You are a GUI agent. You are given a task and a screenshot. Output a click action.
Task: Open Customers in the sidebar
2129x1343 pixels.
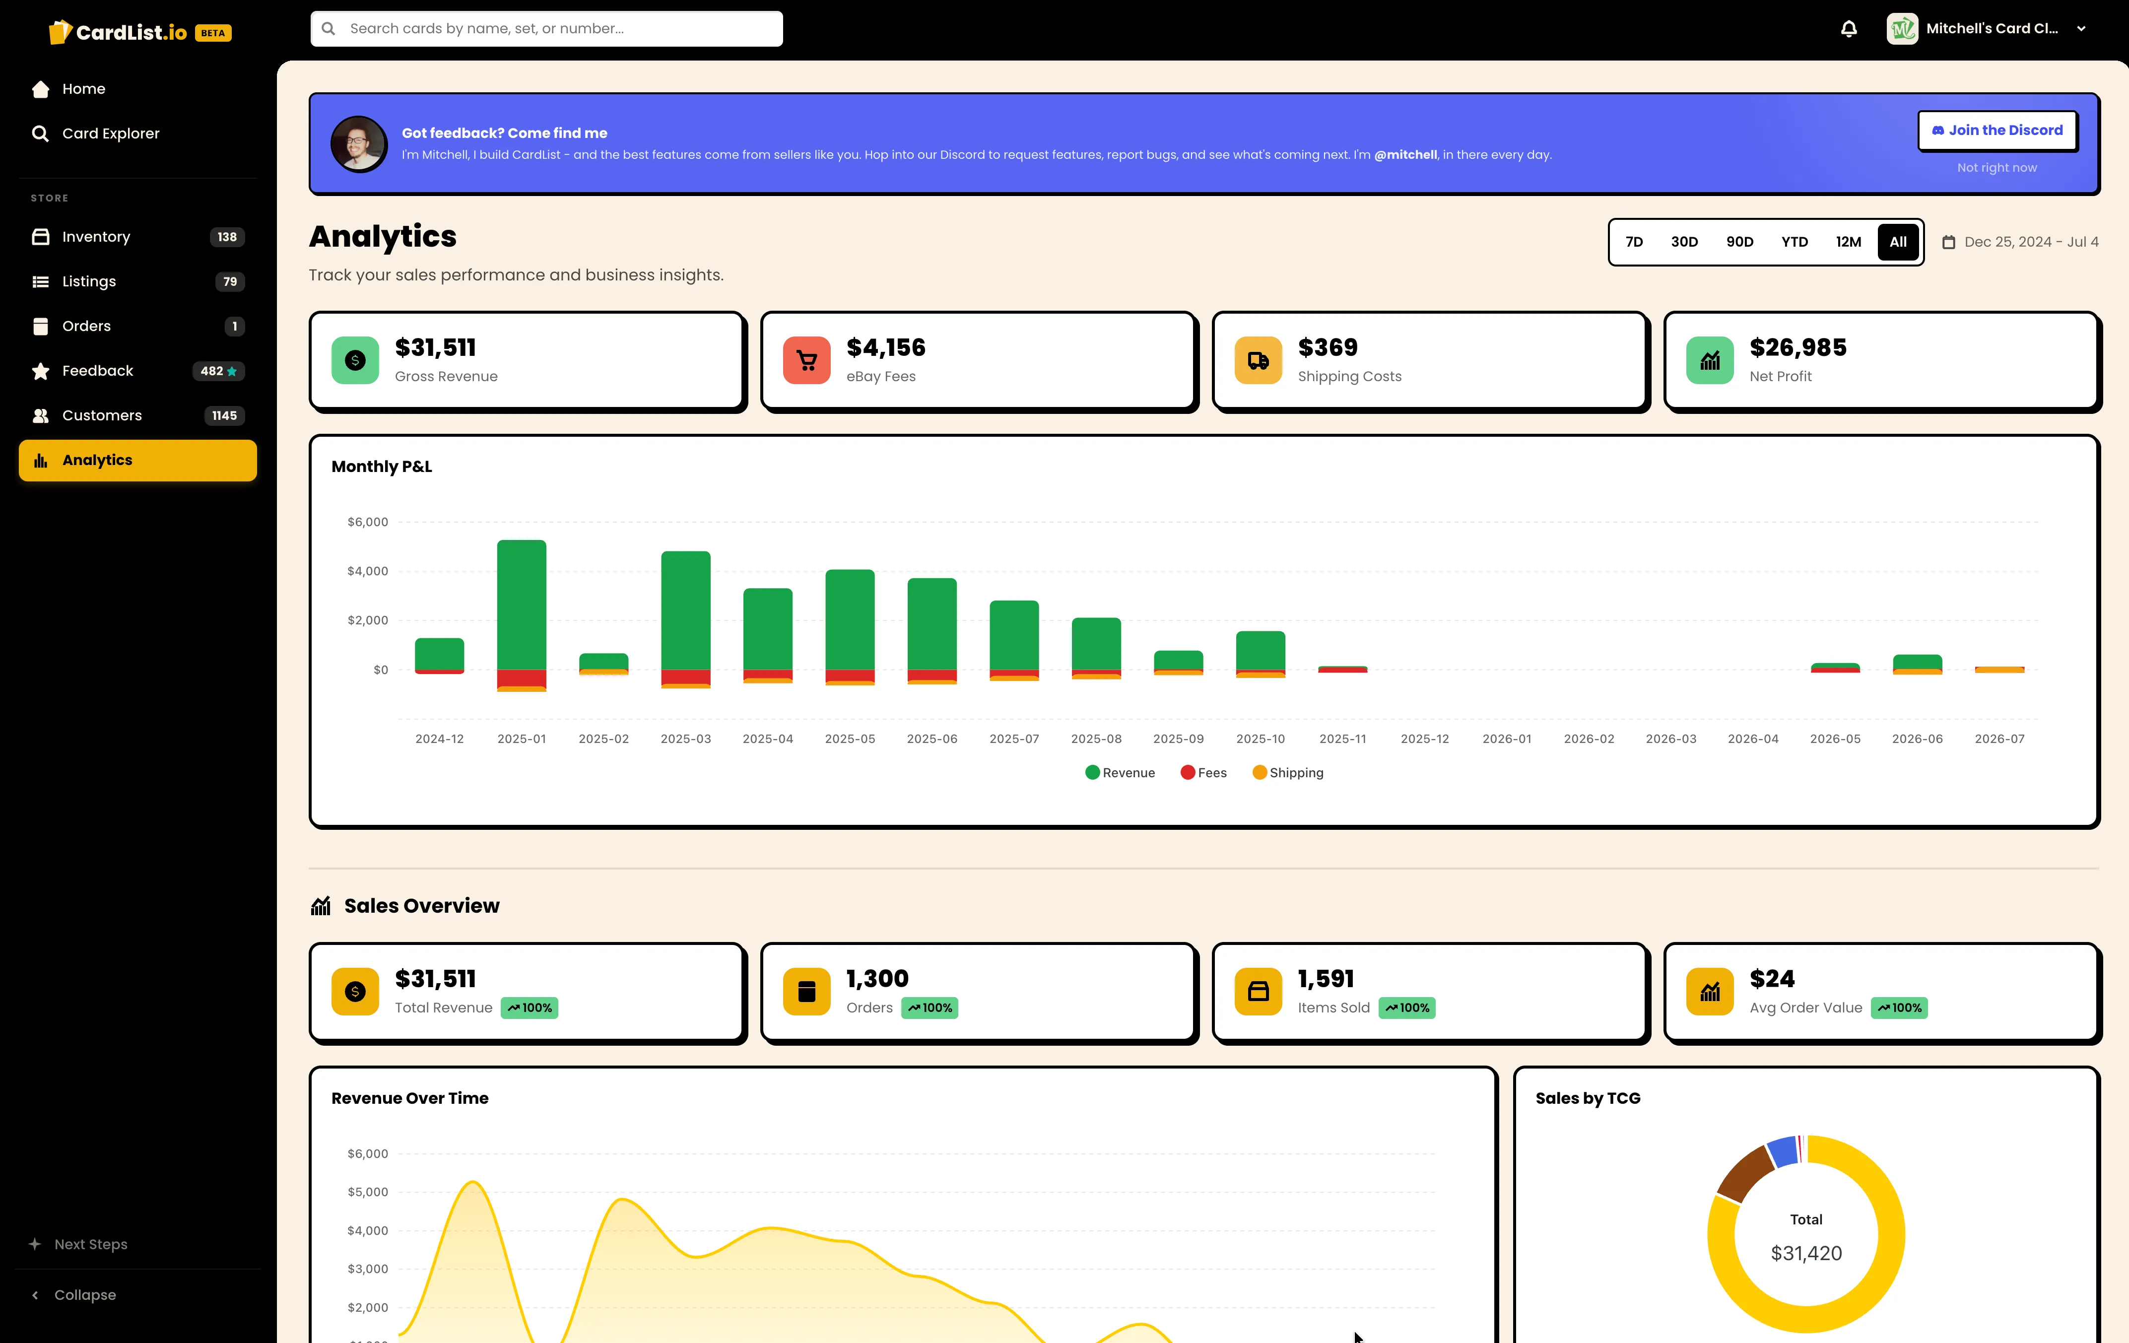tap(138, 415)
